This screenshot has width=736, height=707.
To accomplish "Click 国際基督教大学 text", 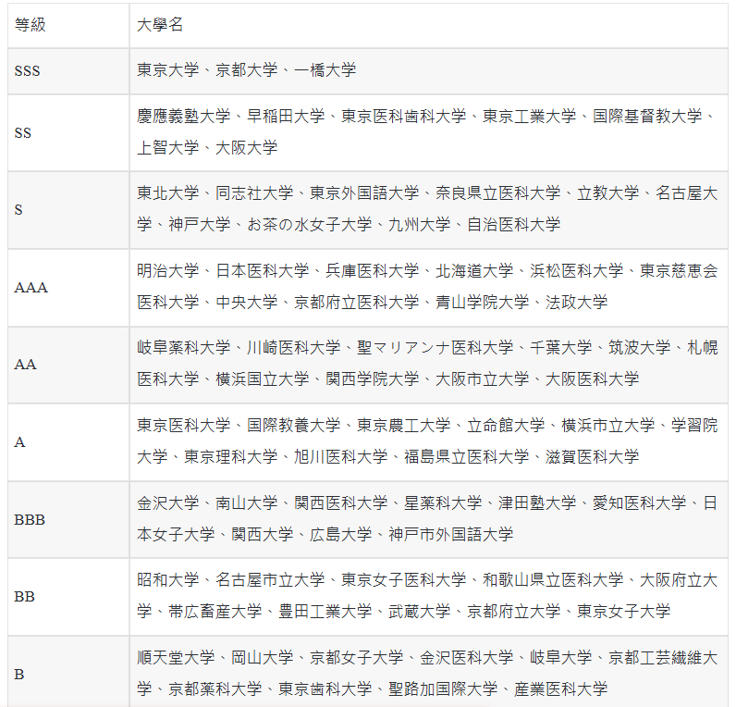I will (x=647, y=116).
